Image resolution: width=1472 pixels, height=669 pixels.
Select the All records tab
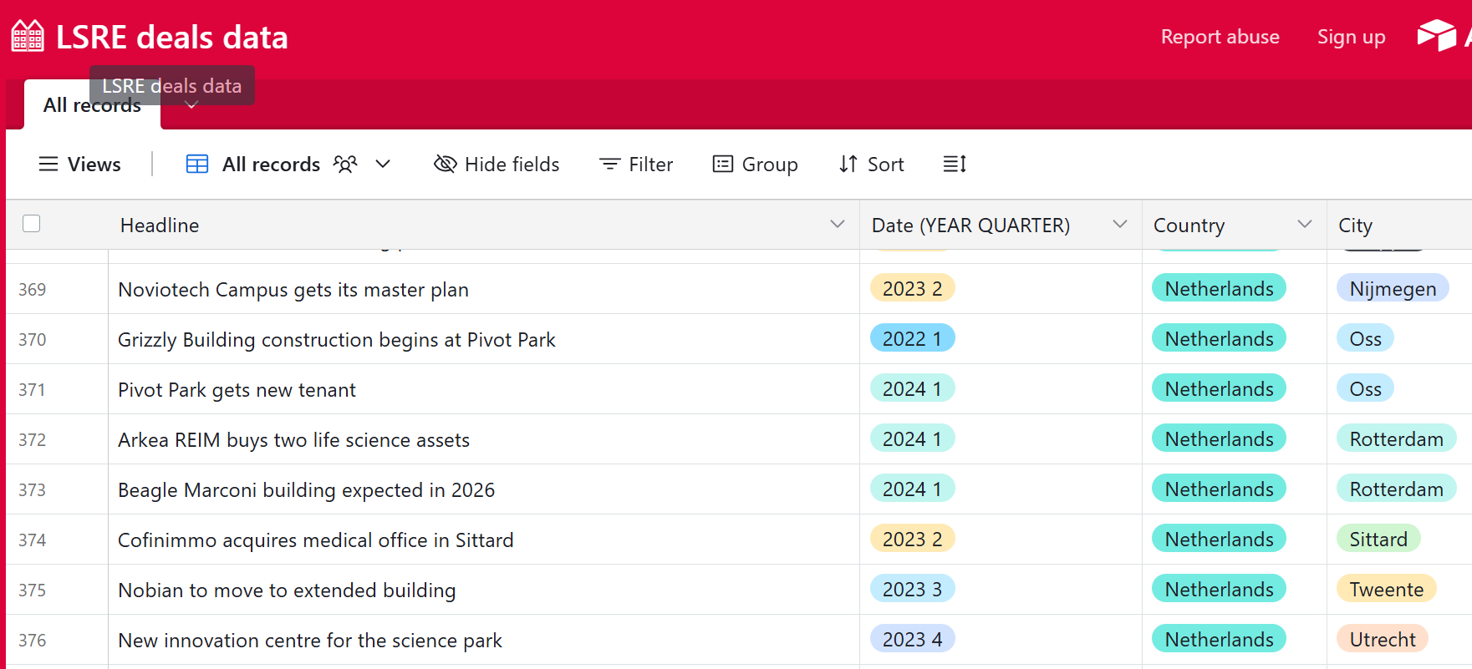92,105
